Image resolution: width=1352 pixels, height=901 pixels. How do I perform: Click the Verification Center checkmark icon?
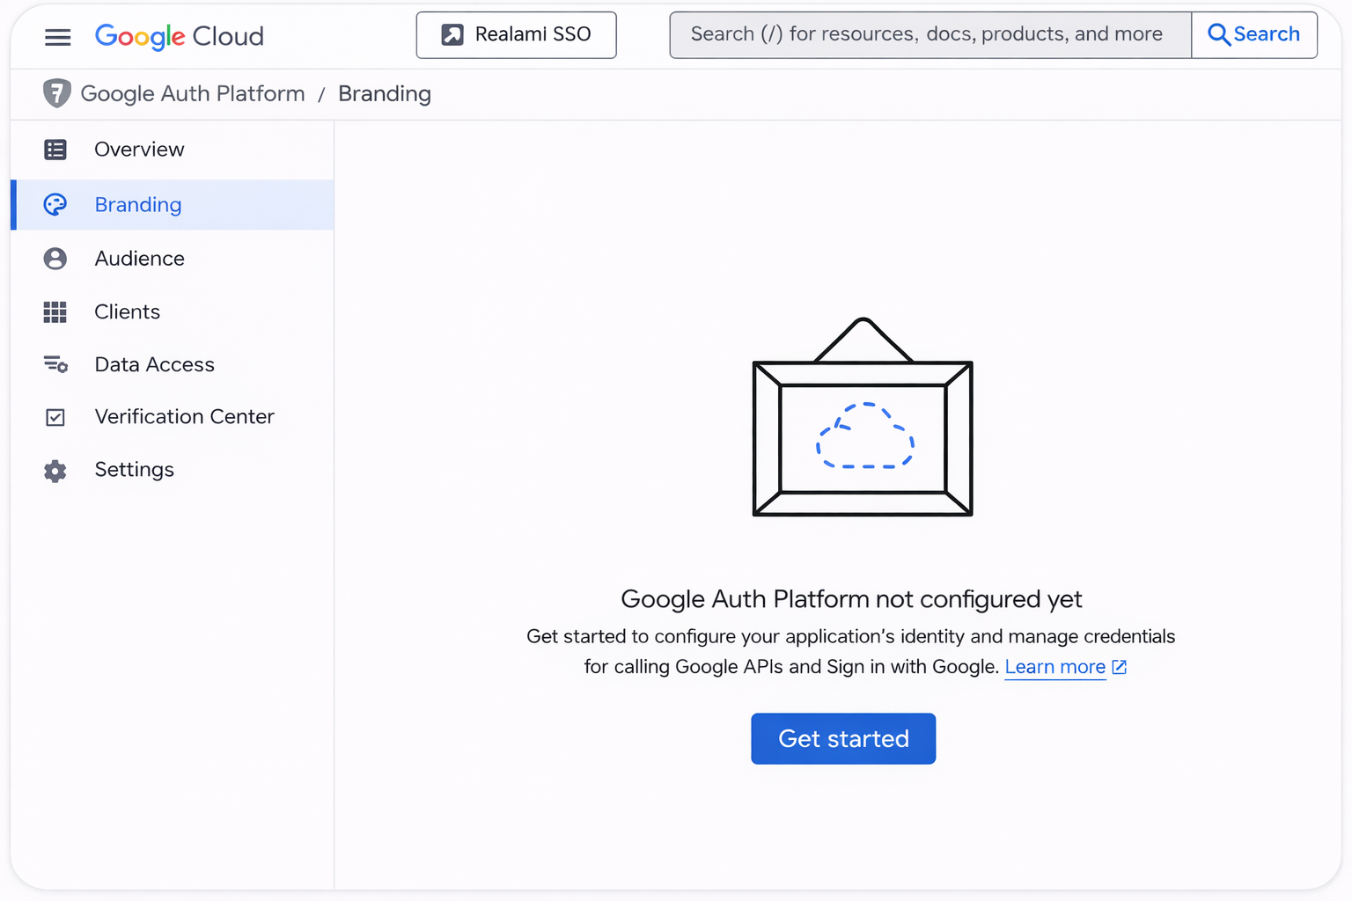point(55,417)
